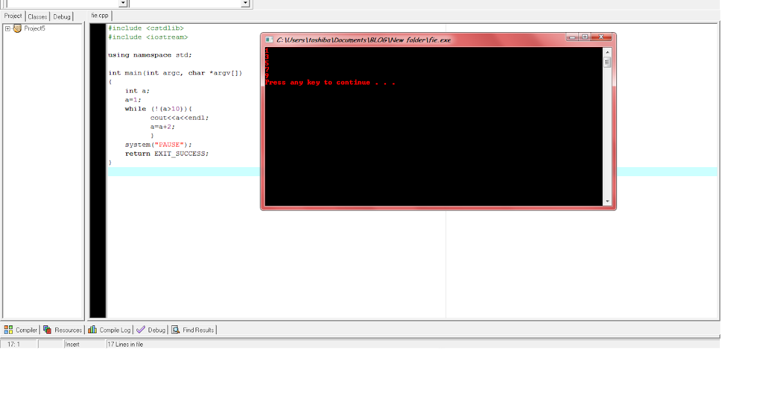Click the "17: 1" cursor position status
Image resolution: width=772 pixels, height=405 pixels.
tap(14, 345)
